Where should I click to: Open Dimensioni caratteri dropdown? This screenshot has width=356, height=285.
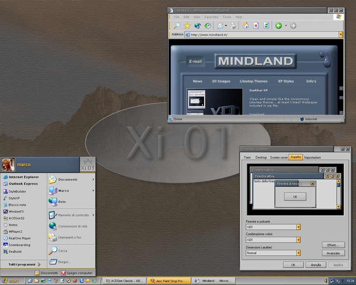point(299,253)
